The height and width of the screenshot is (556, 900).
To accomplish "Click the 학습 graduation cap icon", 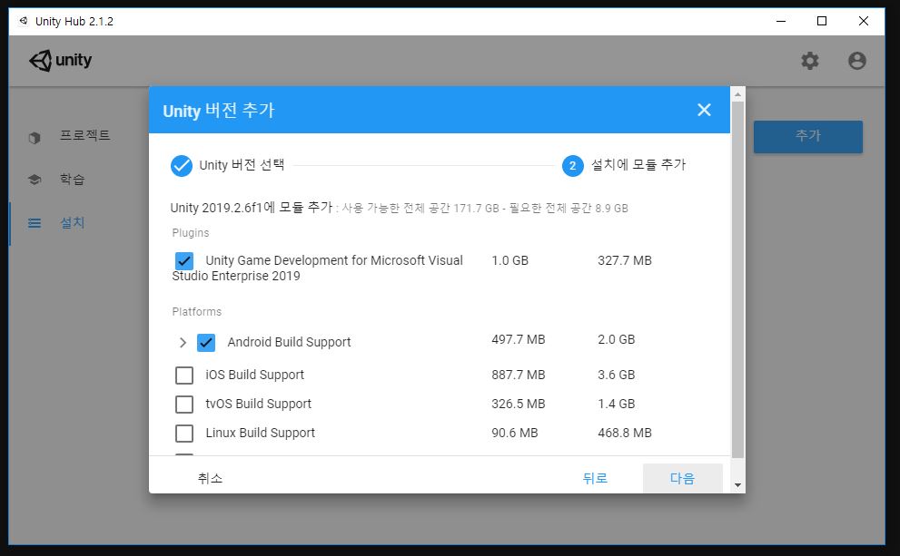I will [x=35, y=180].
